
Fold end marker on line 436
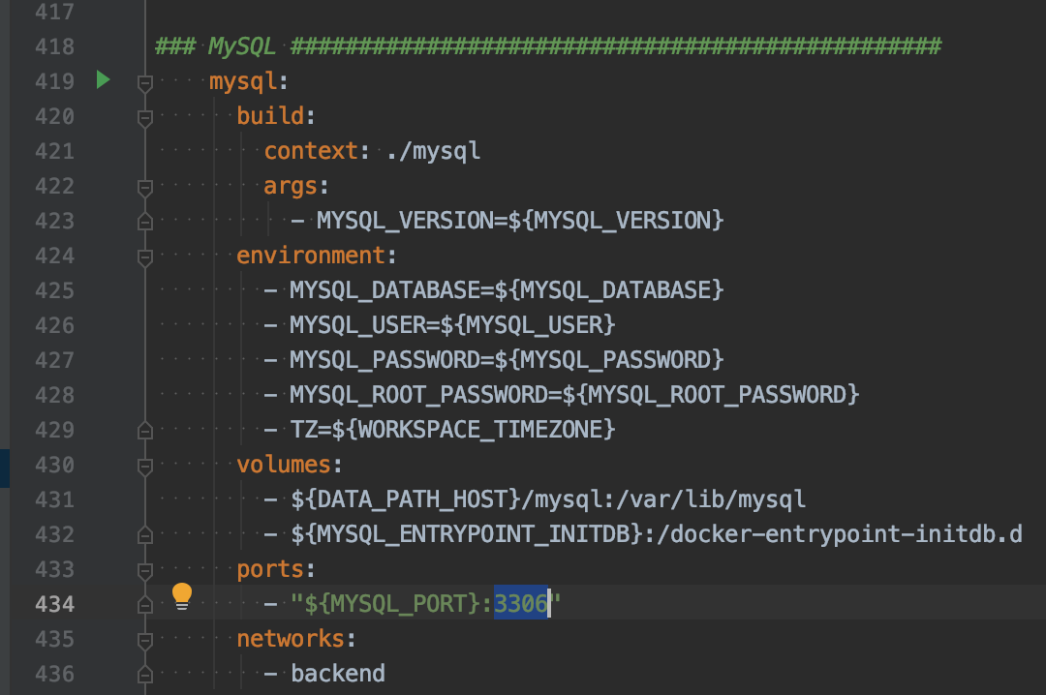144,675
